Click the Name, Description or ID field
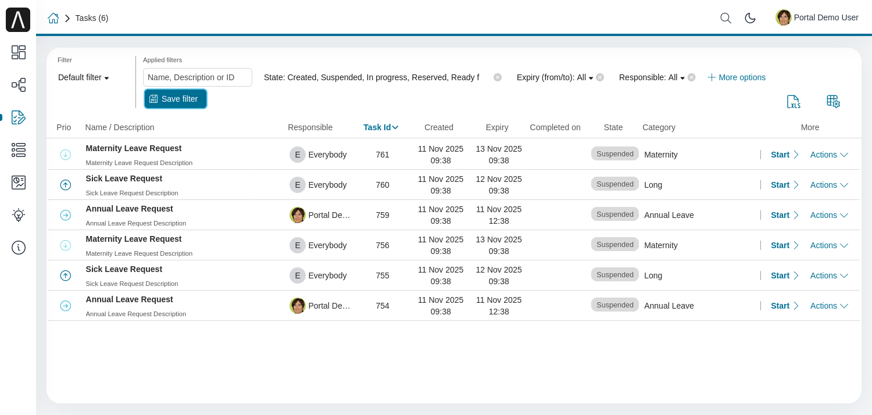This screenshot has height=415, width=872. pos(198,77)
